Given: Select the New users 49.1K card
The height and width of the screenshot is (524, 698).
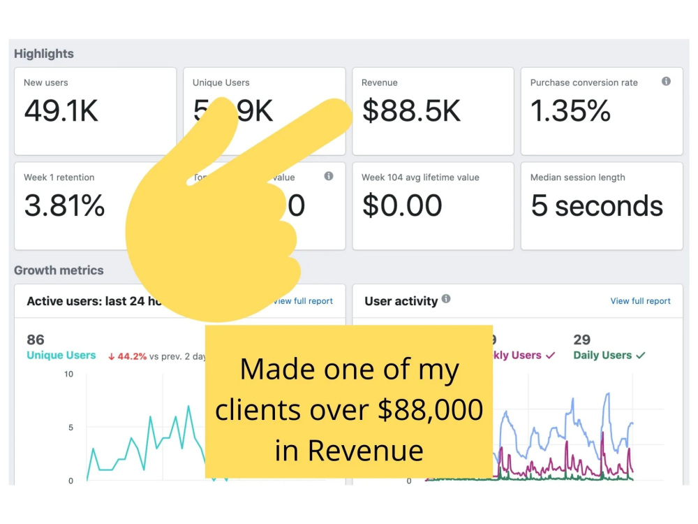Looking at the screenshot, I should [x=95, y=111].
